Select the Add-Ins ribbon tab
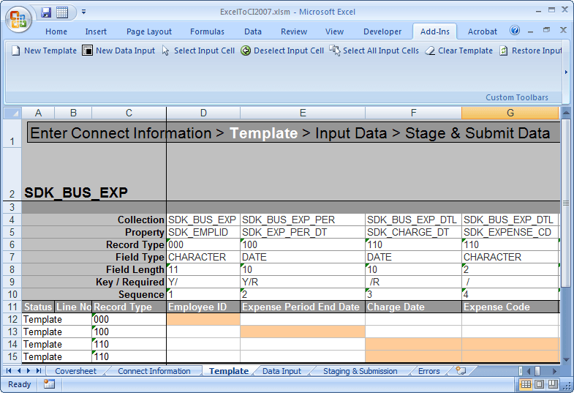This screenshot has width=574, height=393. [x=435, y=31]
